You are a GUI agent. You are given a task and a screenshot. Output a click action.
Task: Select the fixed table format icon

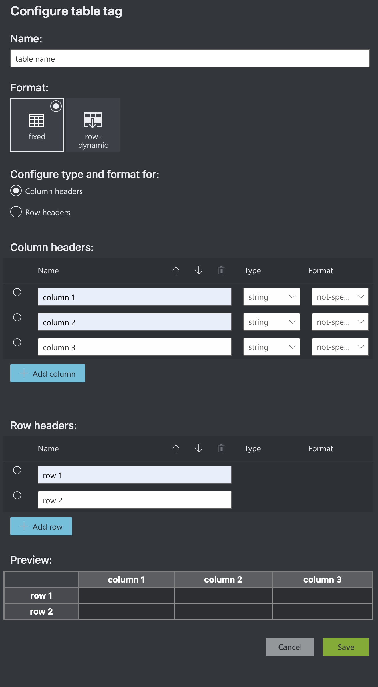pyautogui.click(x=37, y=125)
